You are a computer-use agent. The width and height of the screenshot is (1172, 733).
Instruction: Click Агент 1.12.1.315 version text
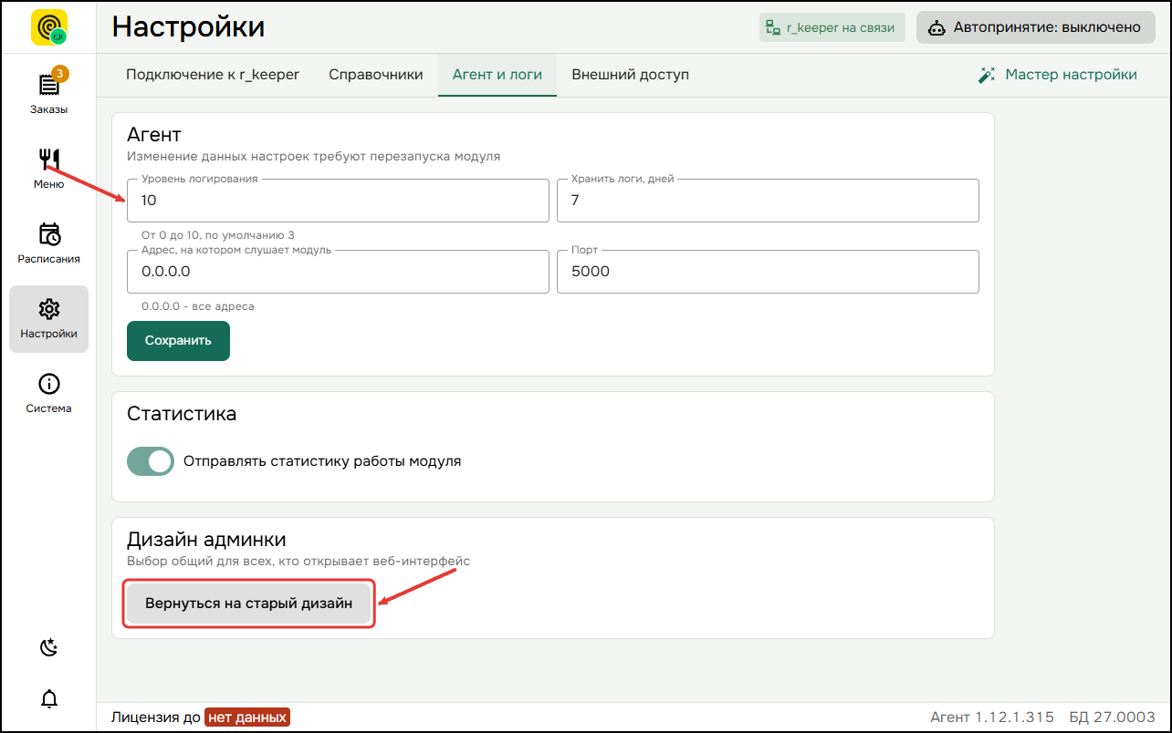tap(992, 718)
